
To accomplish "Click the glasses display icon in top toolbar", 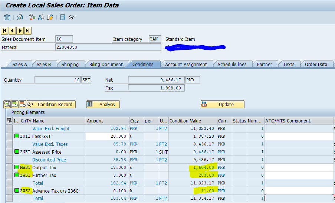I will coord(72,17).
